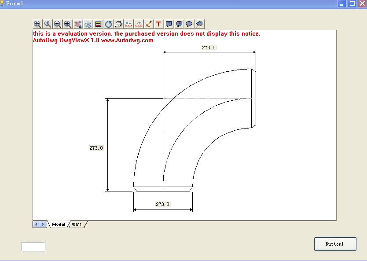The width and height of the screenshot is (367, 261).
Task: Click the zoom in magnifier
Action: tap(68, 24)
